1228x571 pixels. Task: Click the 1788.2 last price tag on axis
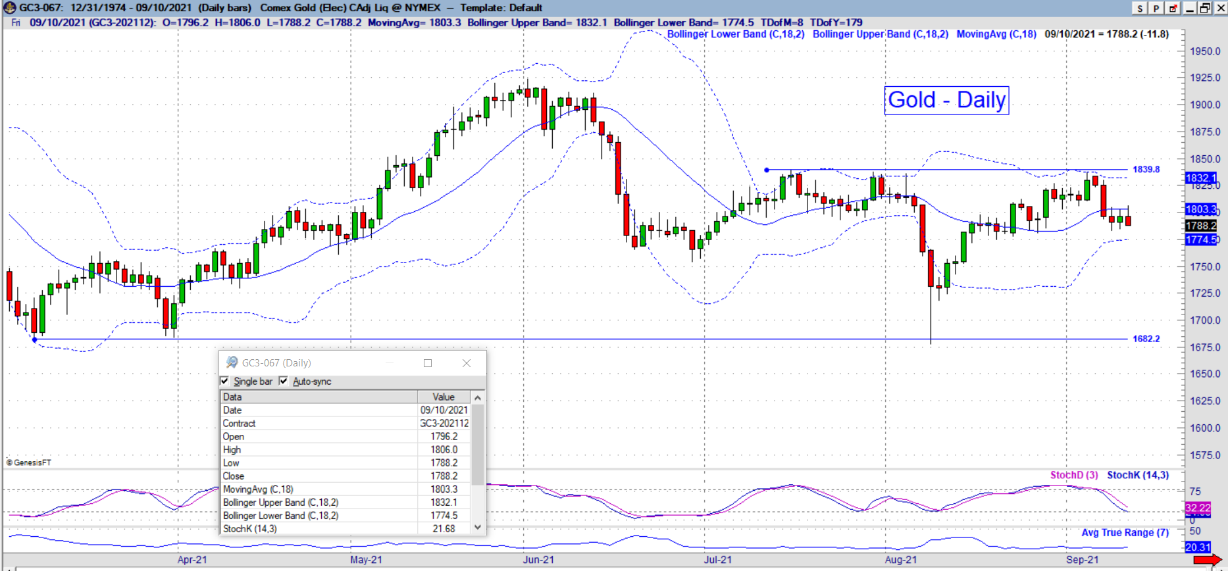click(1201, 226)
